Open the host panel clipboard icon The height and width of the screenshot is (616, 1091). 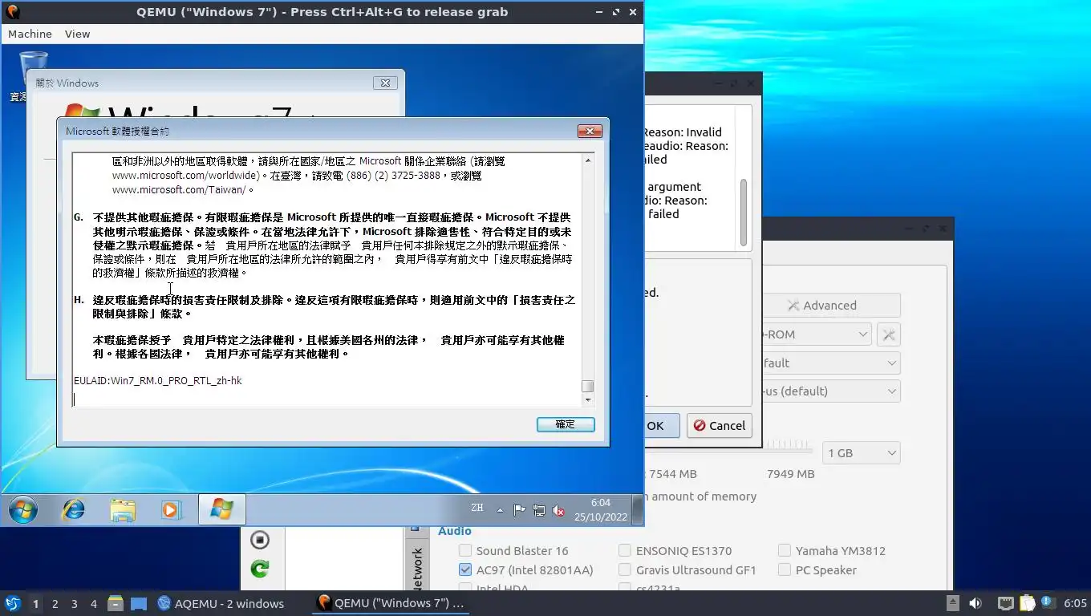tap(1027, 603)
